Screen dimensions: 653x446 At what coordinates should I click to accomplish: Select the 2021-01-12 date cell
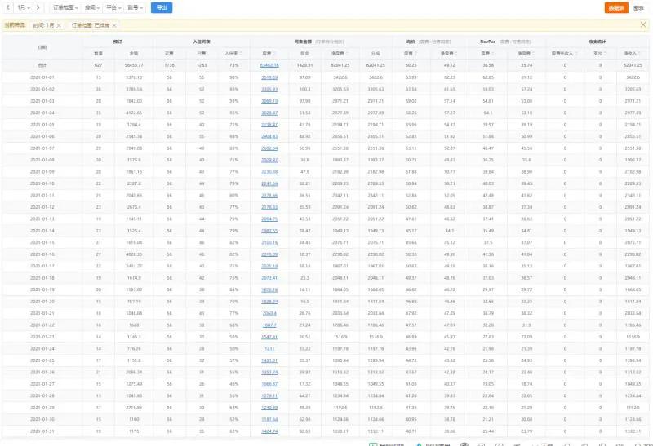click(x=42, y=207)
